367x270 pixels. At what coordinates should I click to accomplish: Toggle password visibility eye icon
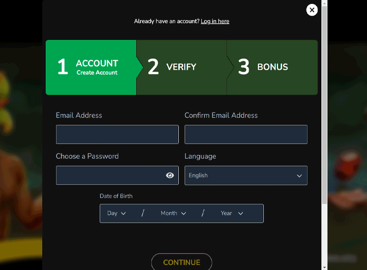pos(170,175)
